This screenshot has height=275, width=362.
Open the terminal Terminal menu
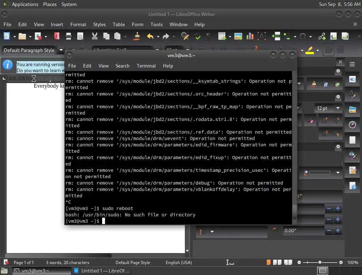pos(146,66)
